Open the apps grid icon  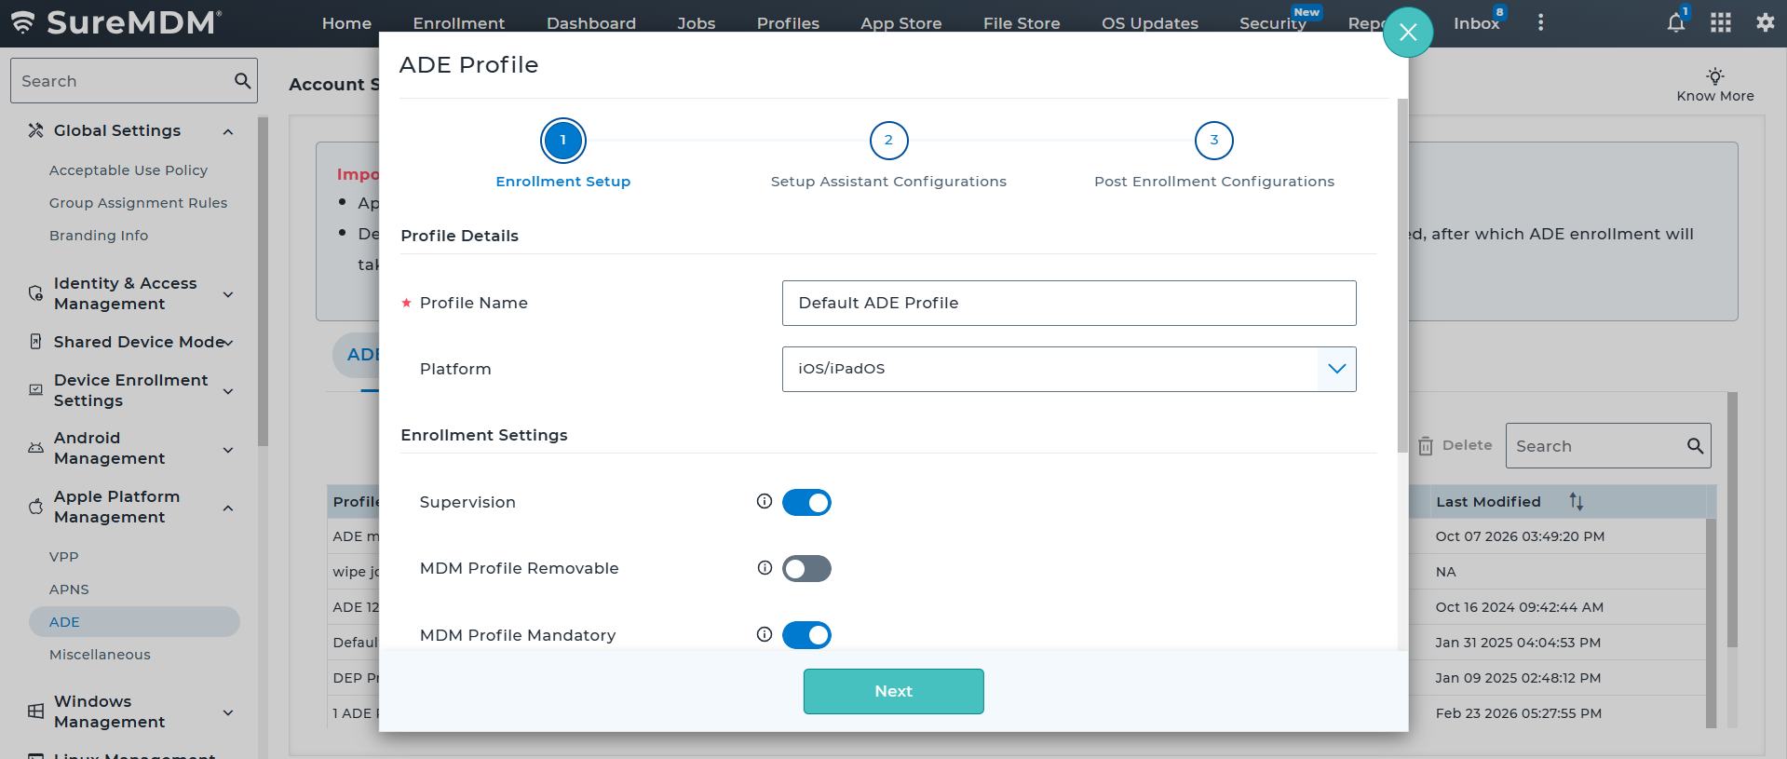click(x=1721, y=23)
